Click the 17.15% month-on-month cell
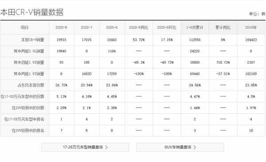Viewport: 266px width, 162px height. 167,40
